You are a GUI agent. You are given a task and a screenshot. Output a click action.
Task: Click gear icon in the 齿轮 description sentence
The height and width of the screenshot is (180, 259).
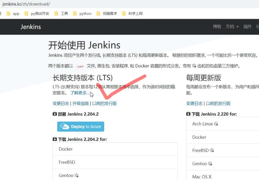point(194,66)
